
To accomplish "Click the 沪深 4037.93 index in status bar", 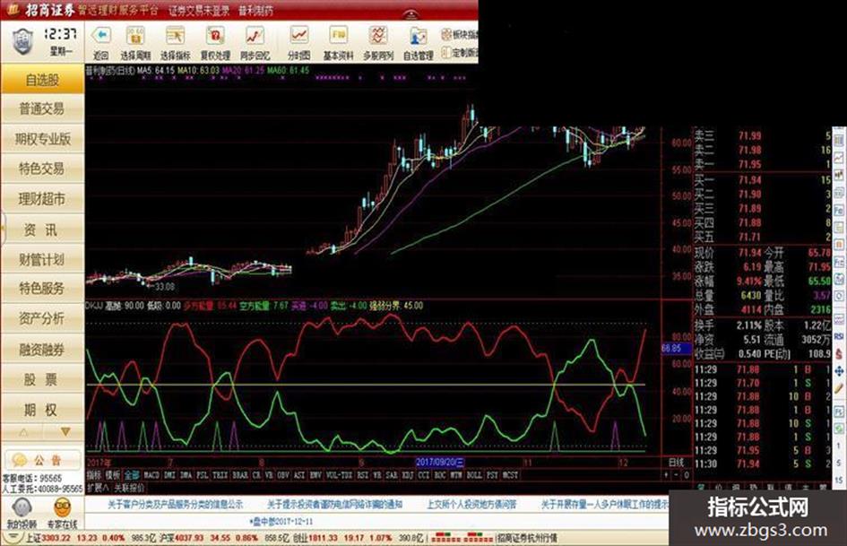I will coord(181,539).
